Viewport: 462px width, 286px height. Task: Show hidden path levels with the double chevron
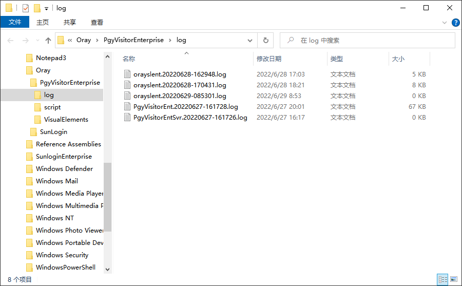(70, 41)
